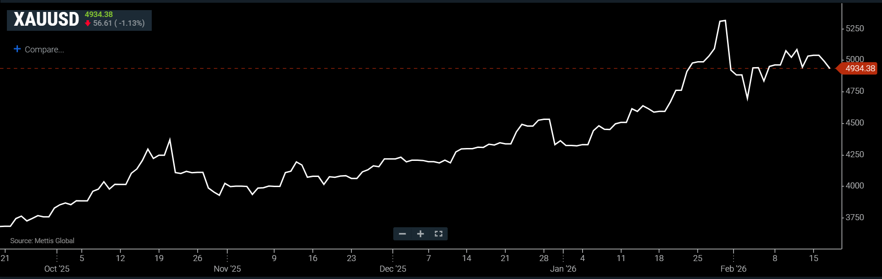Select the Jan '26 marker on time axis
This screenshot has width=882, height=279.
pos(563,269)
